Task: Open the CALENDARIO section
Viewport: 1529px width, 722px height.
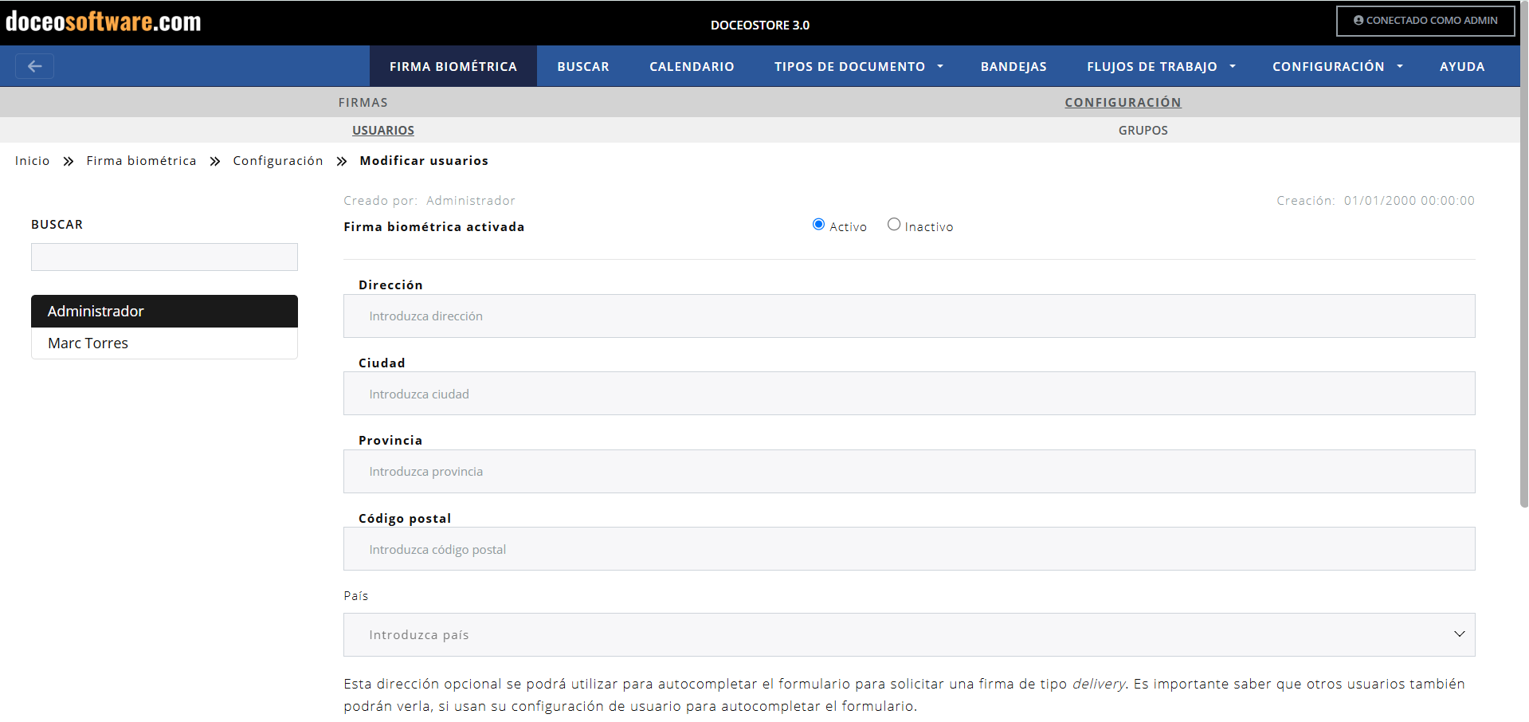Action: (x=692, y=66)
